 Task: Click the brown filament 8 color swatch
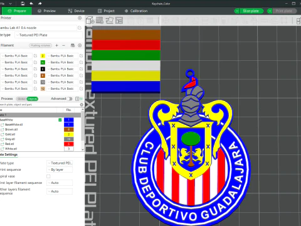coord(43,75)
